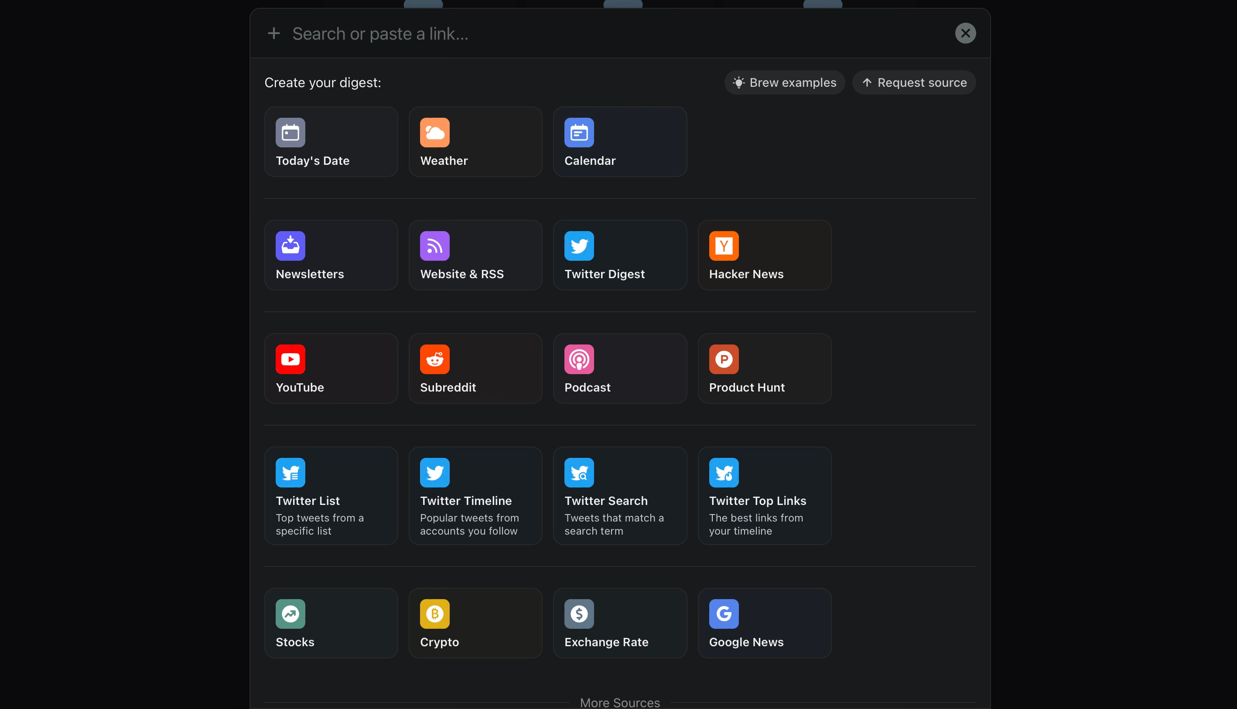
Task: Add the Weather source icon
Action: click(x=434, y=133)
